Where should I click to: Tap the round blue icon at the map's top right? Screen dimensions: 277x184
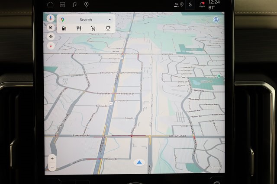click(216, 19)
